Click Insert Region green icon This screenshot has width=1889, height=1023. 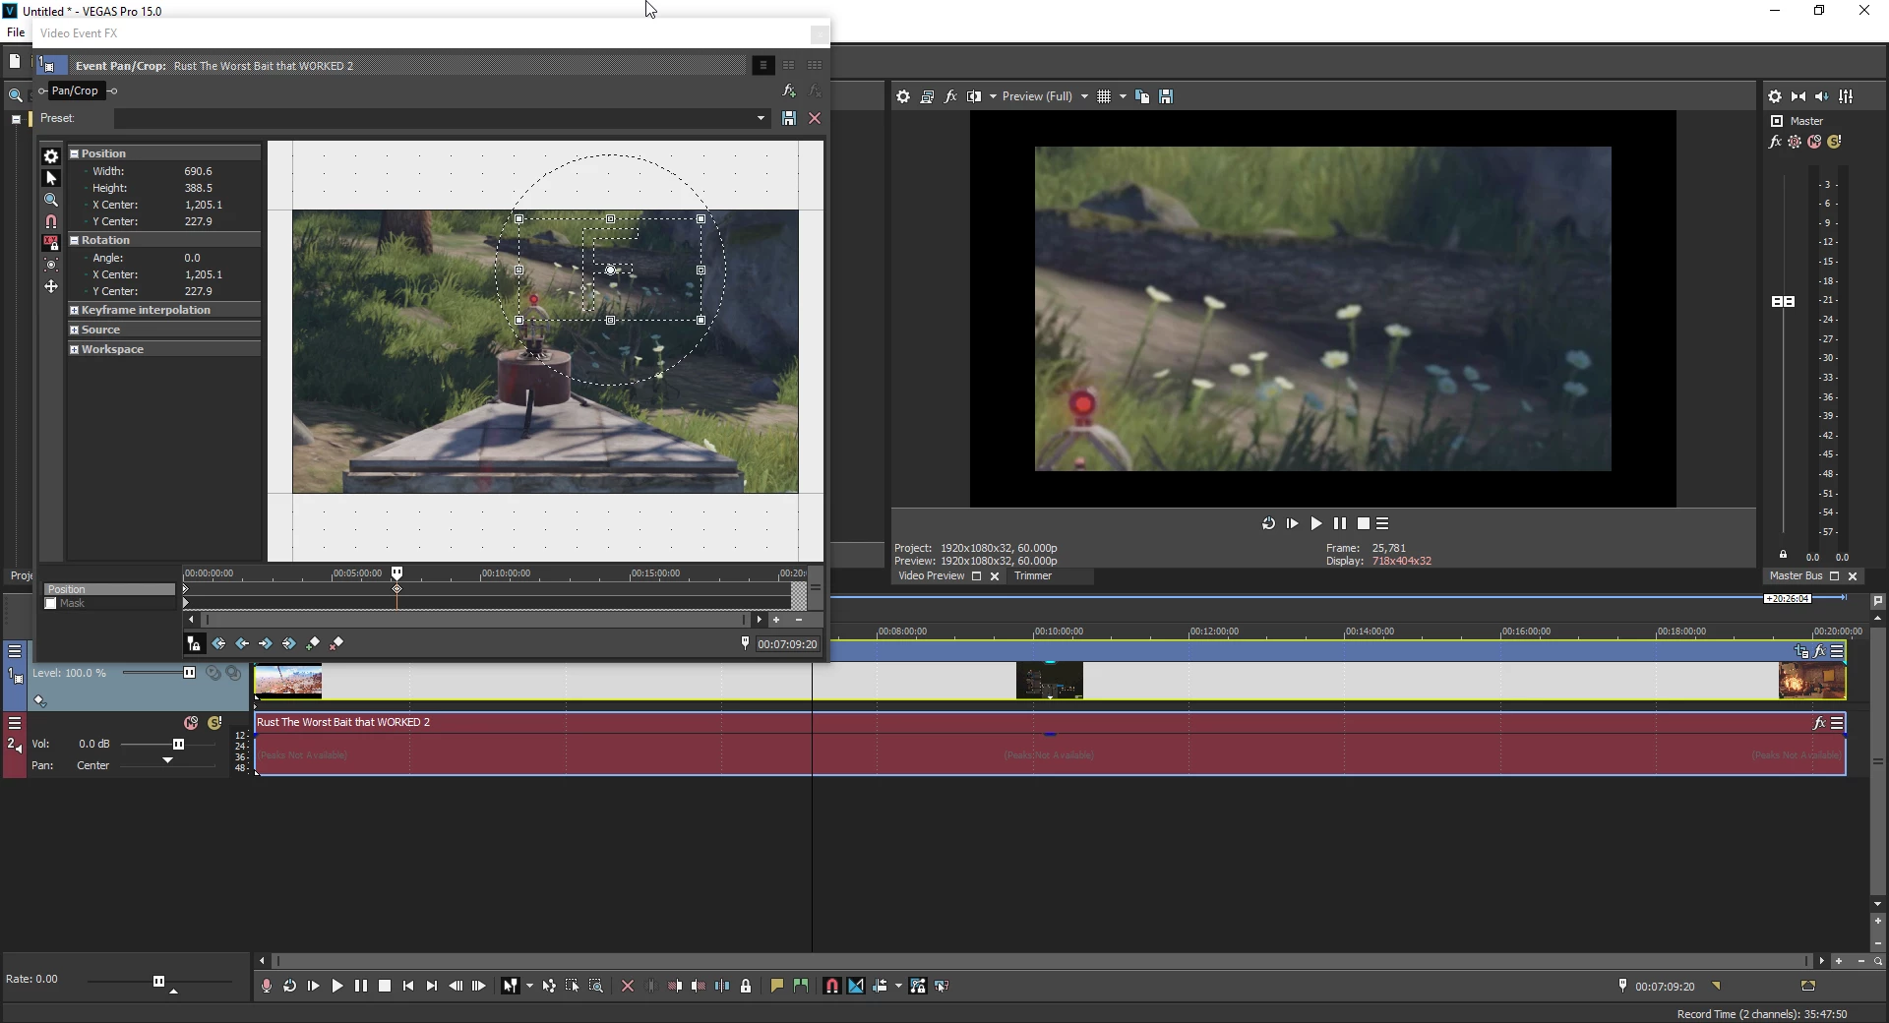pos(801,986)
